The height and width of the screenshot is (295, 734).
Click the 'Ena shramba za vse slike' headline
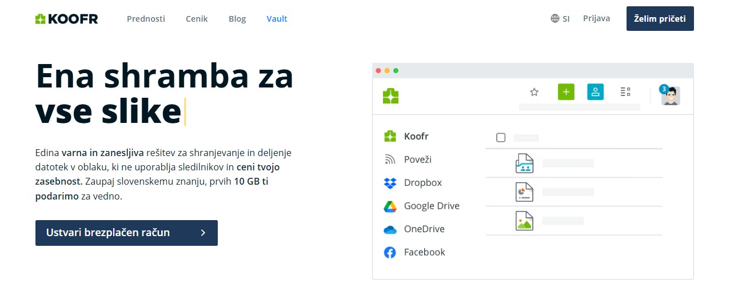(165, 94)
